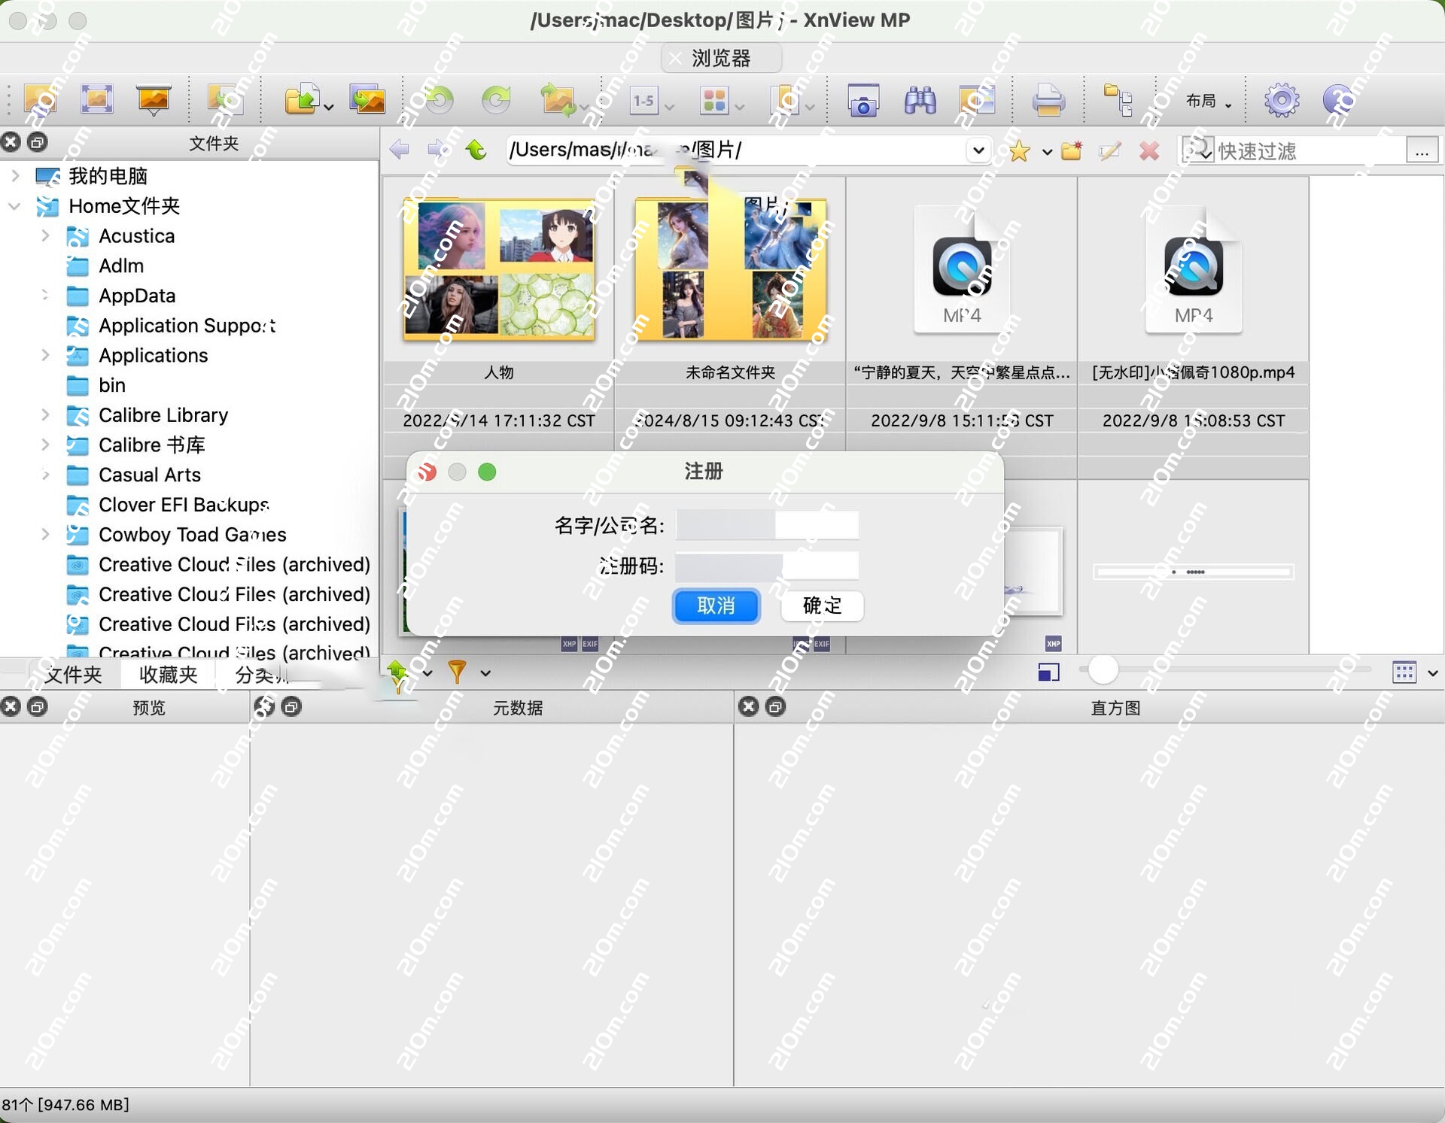Toggle float on the 直方图 panel
Image resolution: width=1445 pixels, height=1123 pixels.
point(775,706)
